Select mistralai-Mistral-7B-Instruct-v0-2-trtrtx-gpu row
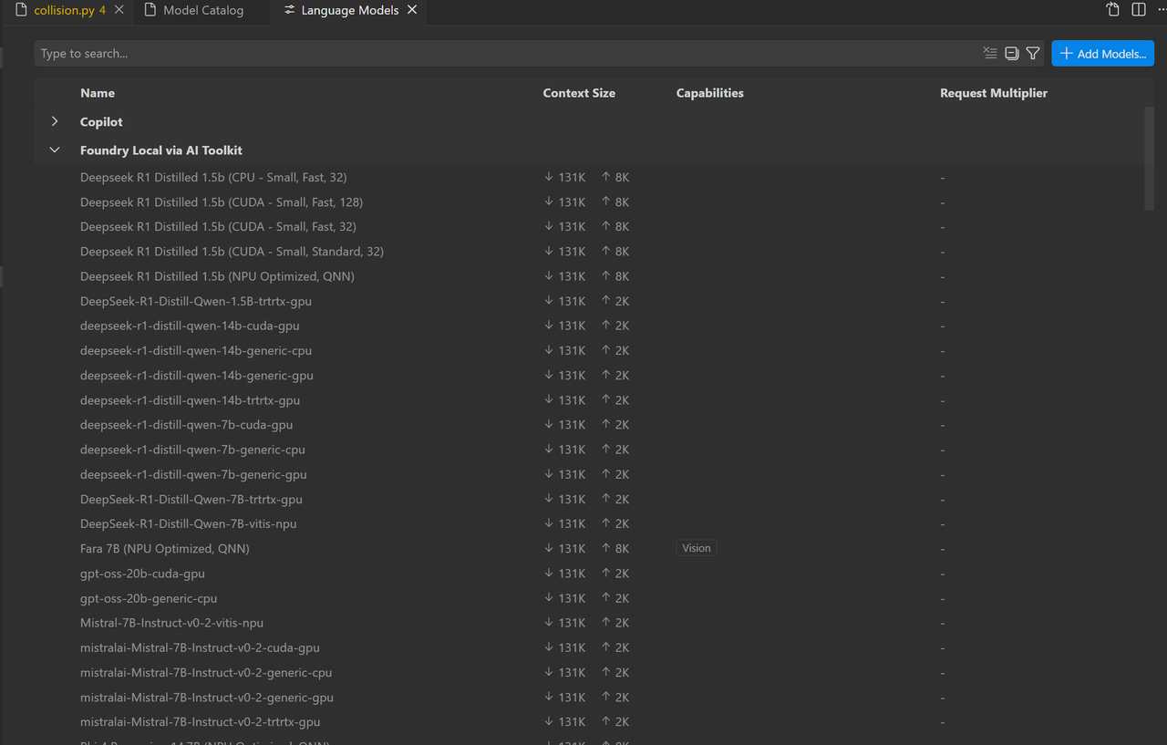 click(589, 721)
